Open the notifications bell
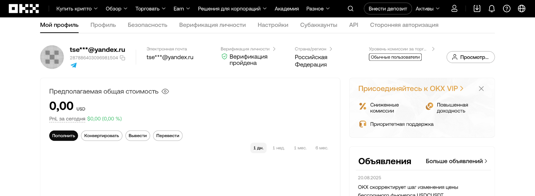Image resolution: width=535 pixels, height=196 pixels. click(x=492, y=9)
